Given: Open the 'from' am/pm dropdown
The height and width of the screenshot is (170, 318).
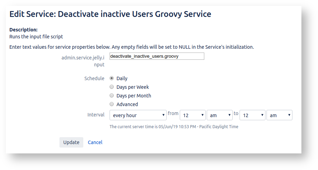Looking at the screenshot, I should point(219,115).
